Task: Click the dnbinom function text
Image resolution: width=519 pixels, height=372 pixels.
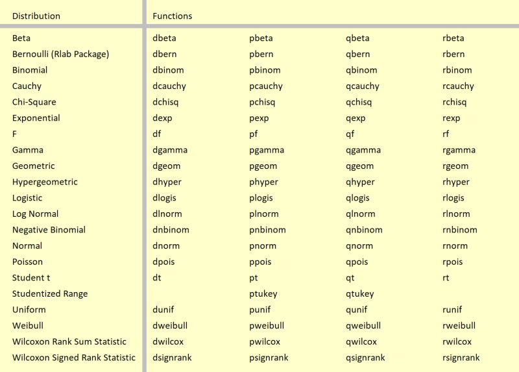Action: [171, 230]
